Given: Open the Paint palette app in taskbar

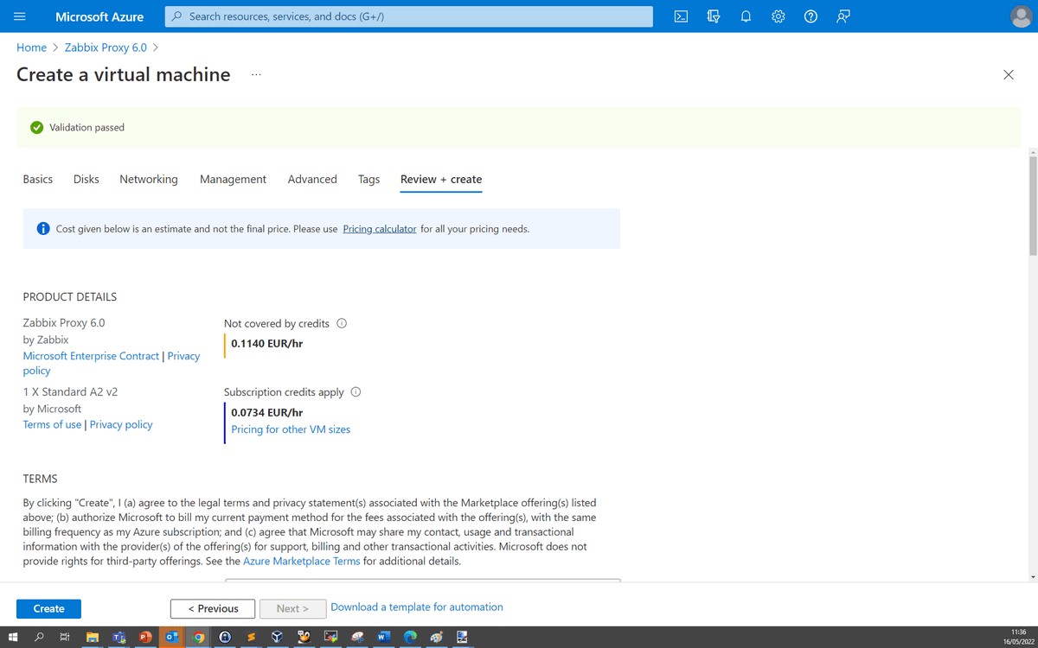Looking at the screenshot, I should [x=436, y=638].
